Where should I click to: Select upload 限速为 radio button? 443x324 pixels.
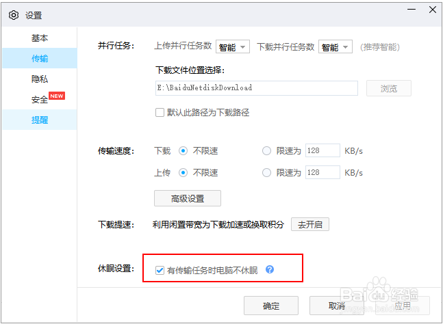point(266,172)
